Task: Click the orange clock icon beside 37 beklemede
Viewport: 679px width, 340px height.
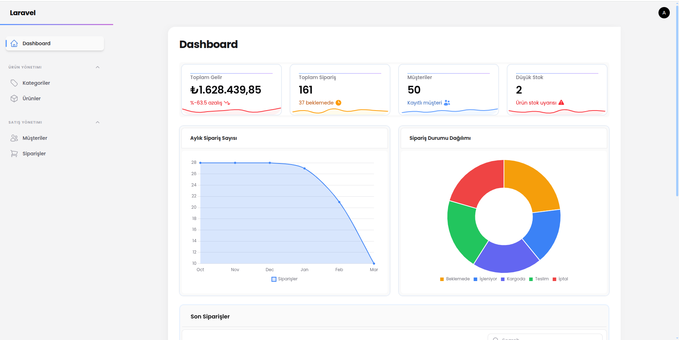Action: [338, 103]
